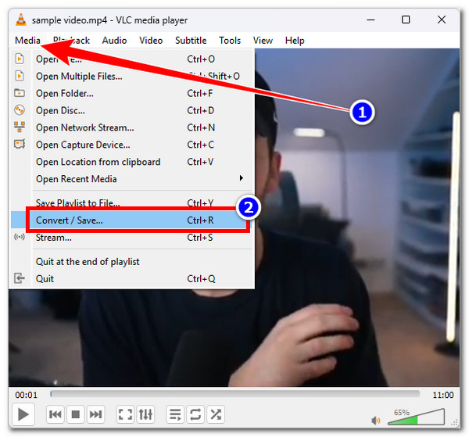Click the elapsed time 00:01
This screenshot has height=437, width=469.
[27, 395]
